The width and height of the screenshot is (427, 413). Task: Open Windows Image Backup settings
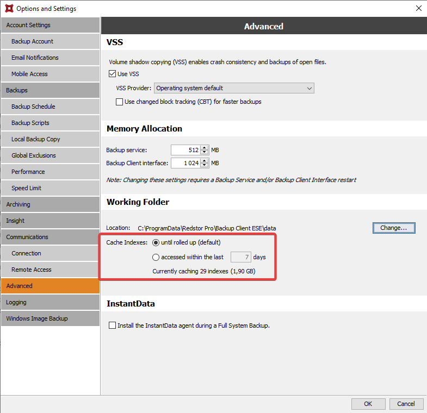click(x=51, y=318)
